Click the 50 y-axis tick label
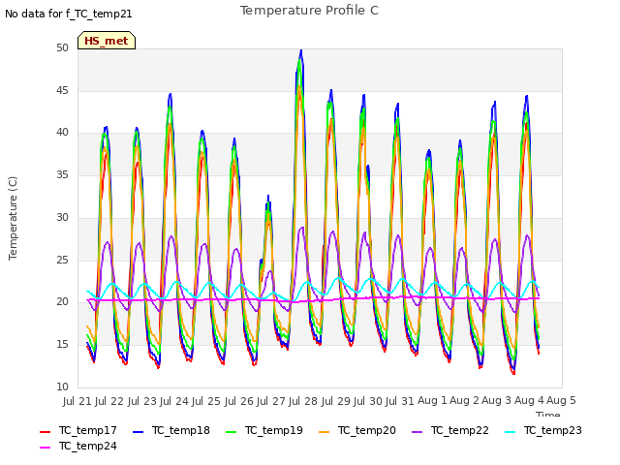The height and width of the screenshot is (465, 620). [62, 48]
